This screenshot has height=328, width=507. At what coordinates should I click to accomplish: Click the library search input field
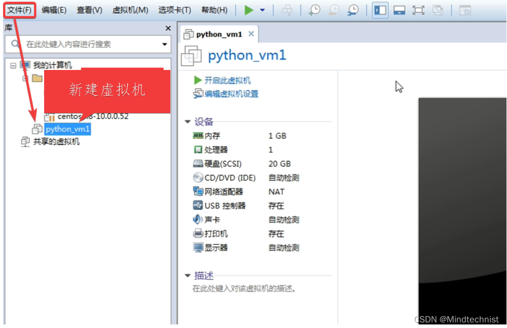click(x=88, y=44)
